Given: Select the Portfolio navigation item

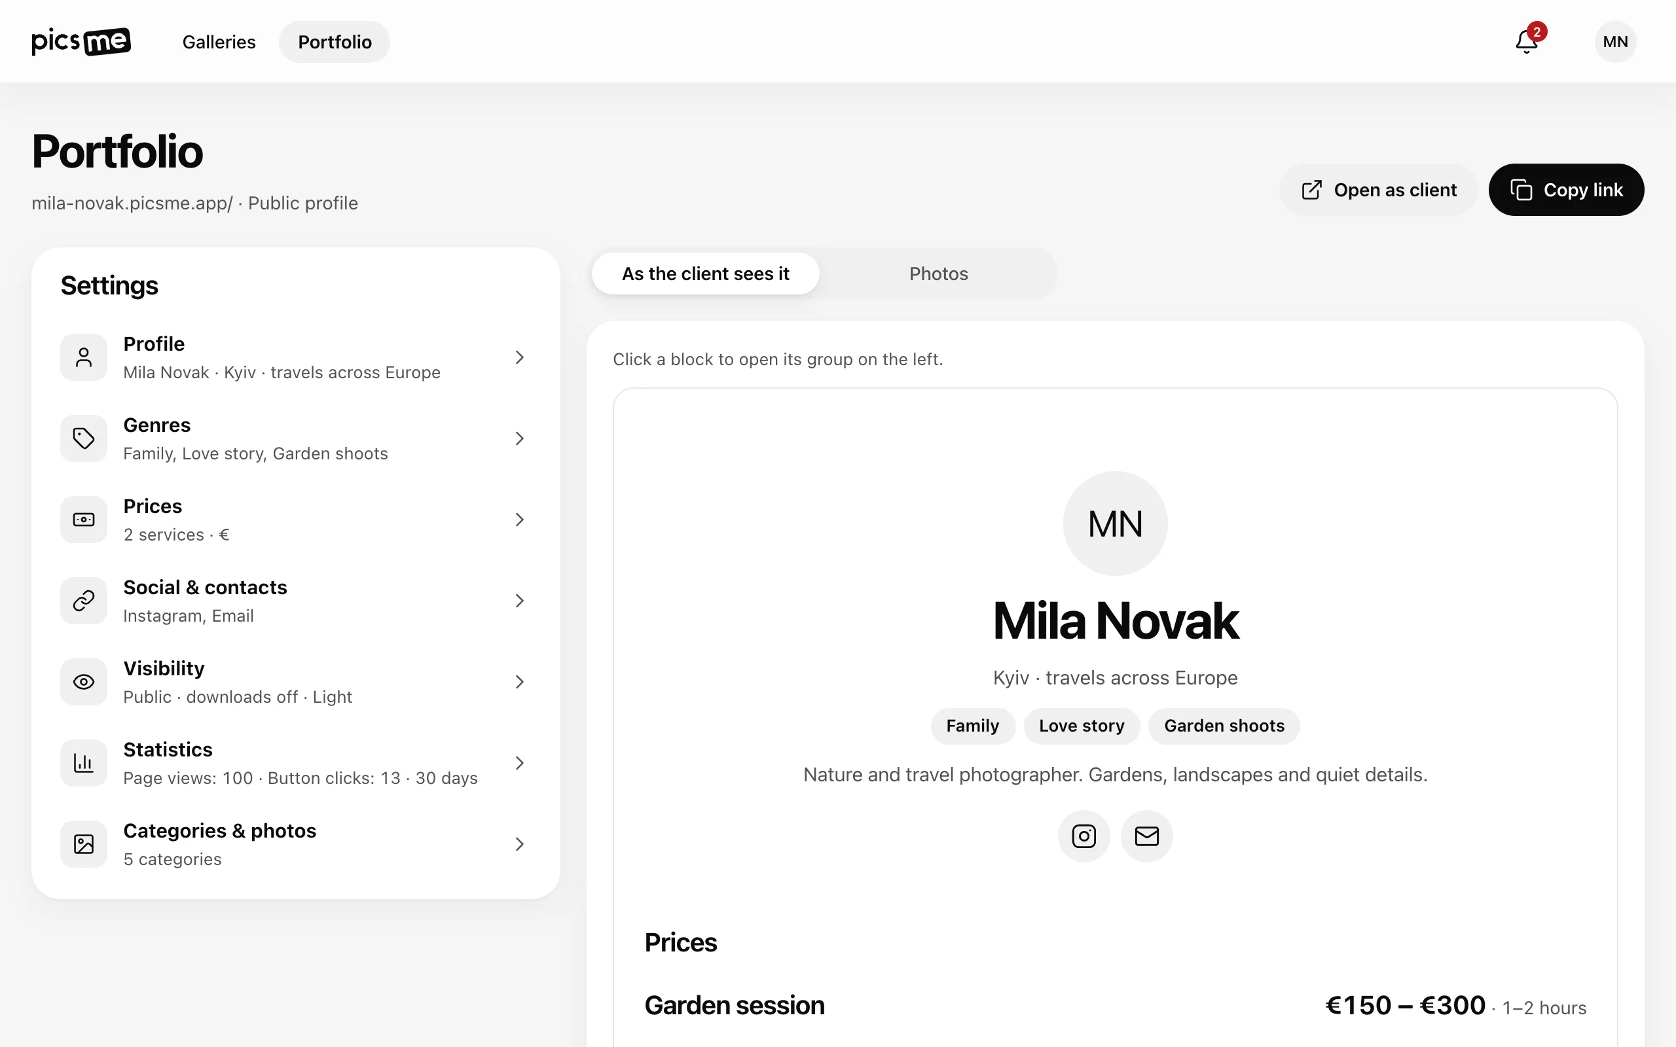Looking at the screenshot, I should (335, 41).
